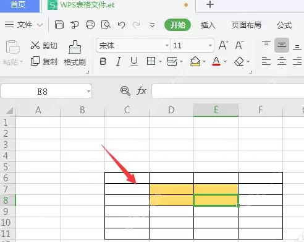Apply the red font color A

pyautogui.click(x=216, y=61)
